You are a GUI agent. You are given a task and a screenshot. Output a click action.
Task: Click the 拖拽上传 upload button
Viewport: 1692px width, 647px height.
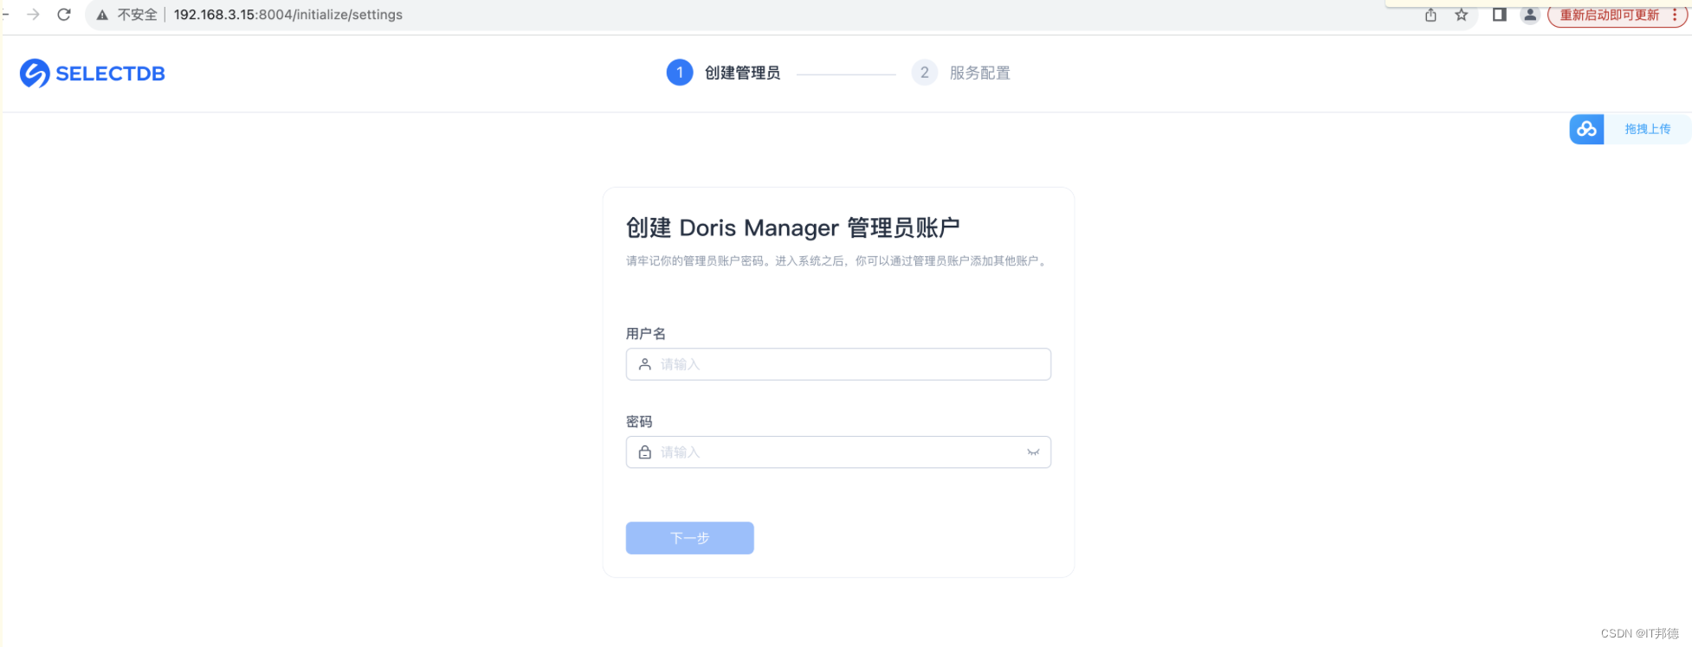1647,129
